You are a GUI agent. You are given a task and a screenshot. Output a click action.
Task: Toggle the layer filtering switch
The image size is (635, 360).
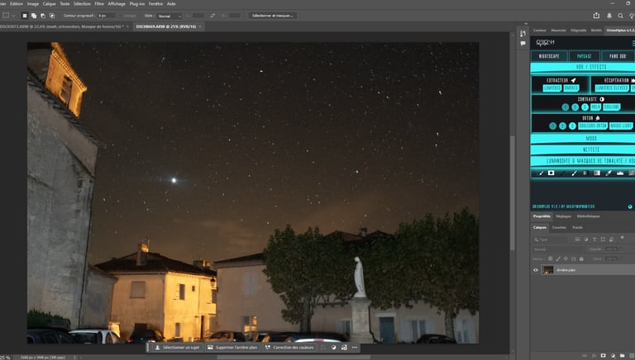(x=623, y=238)
